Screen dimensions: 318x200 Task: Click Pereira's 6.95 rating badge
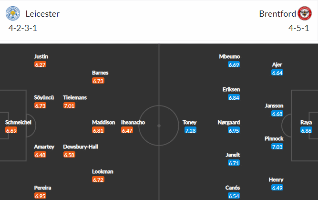point(40,196)
